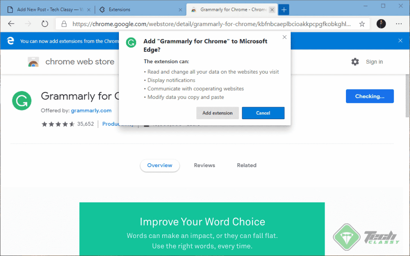Click the chrome web store logo icon
Screen dimensions: 410x256
[34, 62]
